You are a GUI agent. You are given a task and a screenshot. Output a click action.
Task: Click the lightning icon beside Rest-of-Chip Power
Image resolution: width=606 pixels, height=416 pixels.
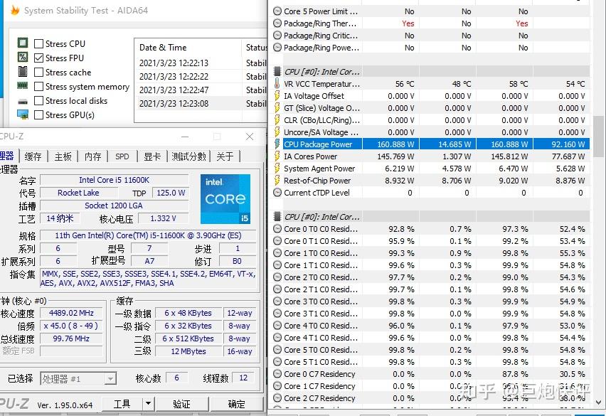[x=277, y=181]
